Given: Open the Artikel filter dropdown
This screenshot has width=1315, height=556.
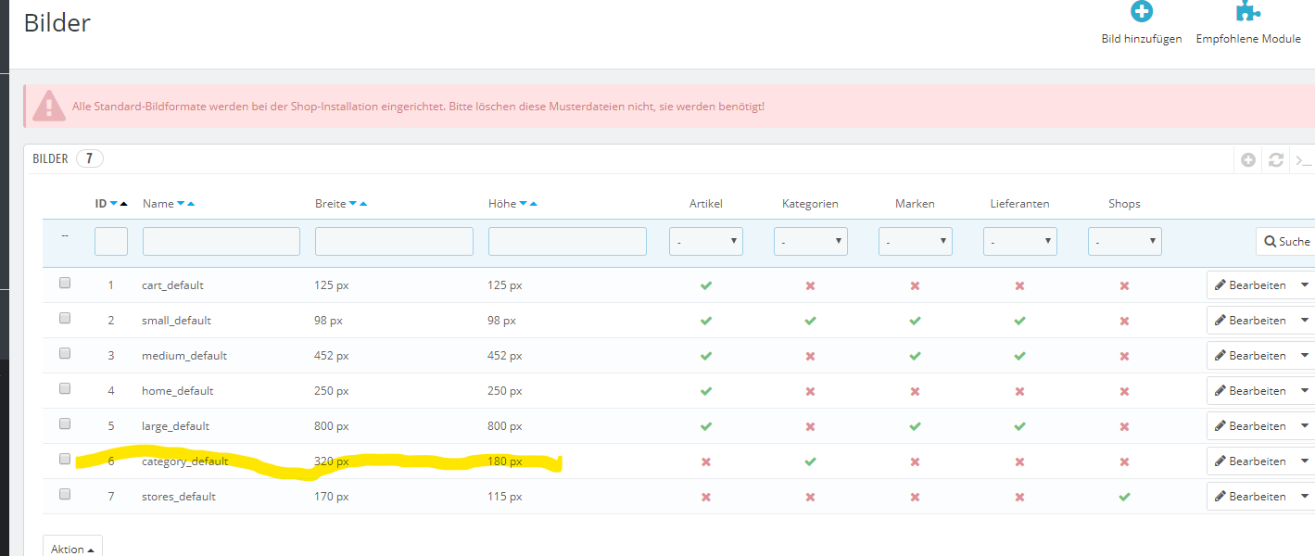Looking at the screenshot, I should pos(706,242).
